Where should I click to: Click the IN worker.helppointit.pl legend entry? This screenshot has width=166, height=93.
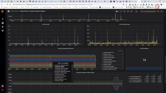[135, 78]
